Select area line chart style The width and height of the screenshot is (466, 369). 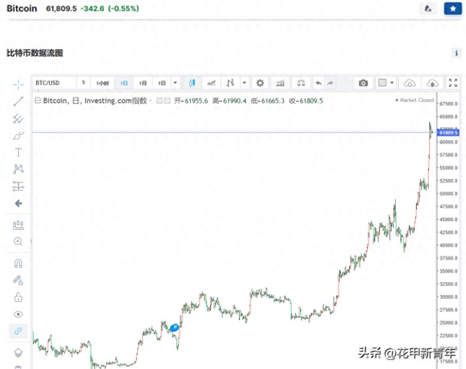click(211, 83)
